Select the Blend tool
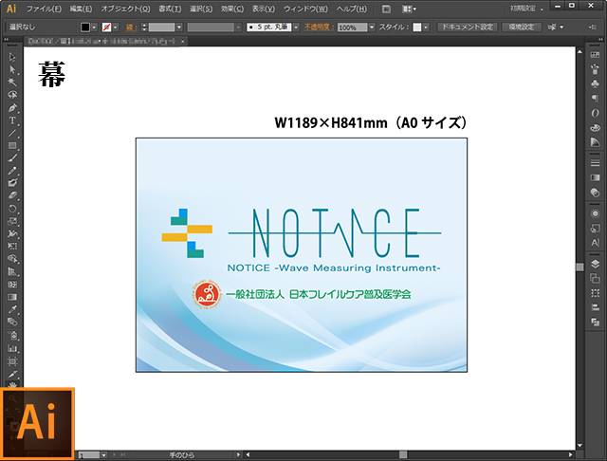The width and height of the screenshot is (607, 461). [12, 322]
